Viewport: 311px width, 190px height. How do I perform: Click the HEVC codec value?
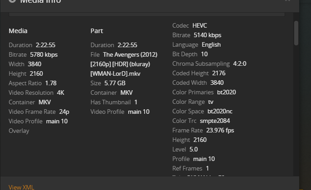pyautogui.click(x=200, y=25)
